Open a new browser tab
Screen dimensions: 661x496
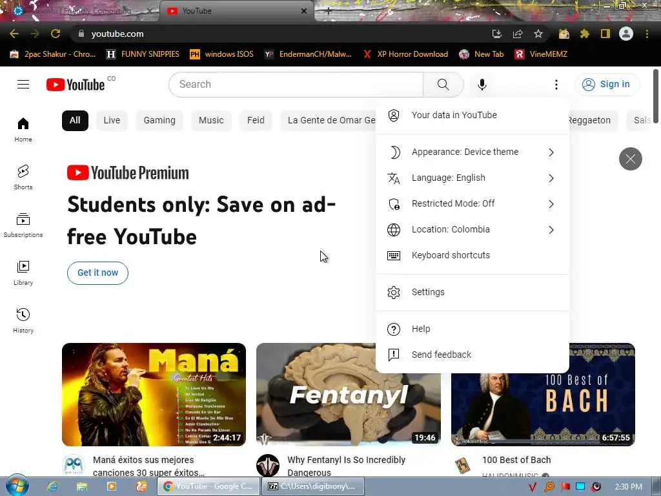329,11
